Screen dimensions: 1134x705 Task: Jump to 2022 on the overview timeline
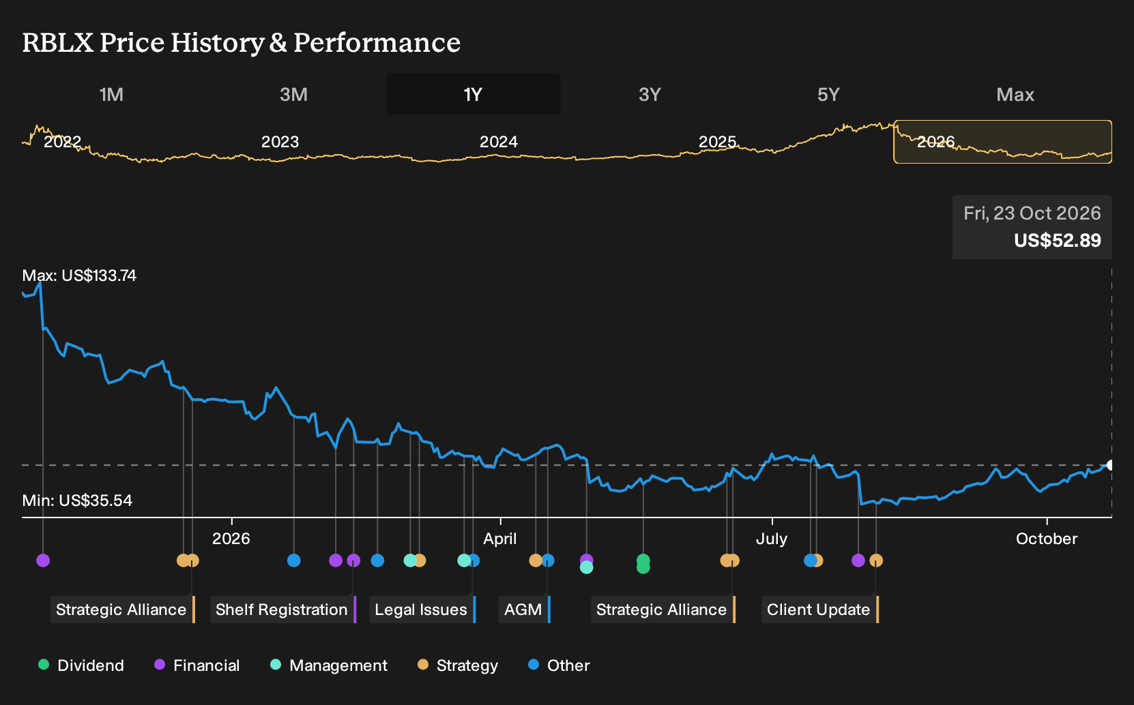62,142
